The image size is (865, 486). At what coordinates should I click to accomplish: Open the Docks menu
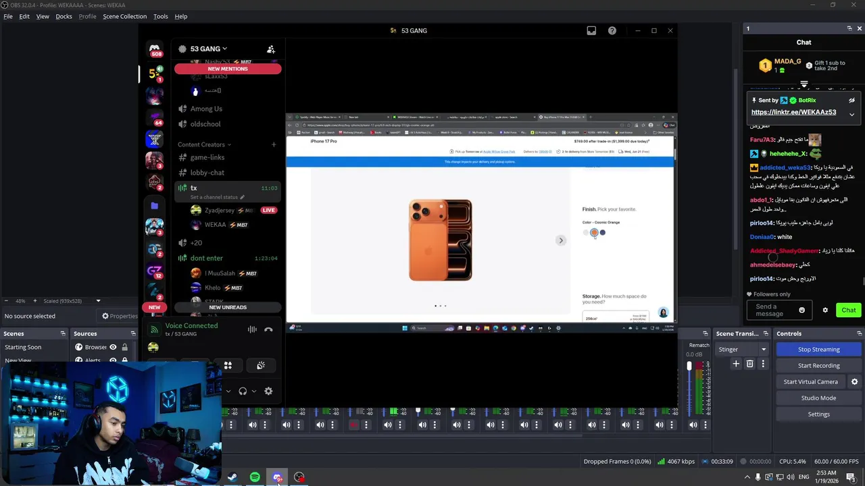coord(64,16)
